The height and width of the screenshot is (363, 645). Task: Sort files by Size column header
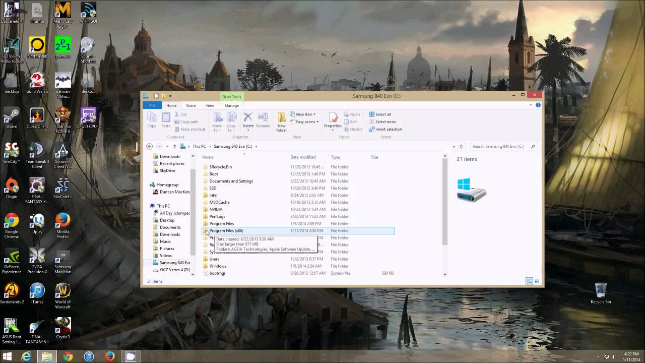pyautogui.click(x=382, y=157)
